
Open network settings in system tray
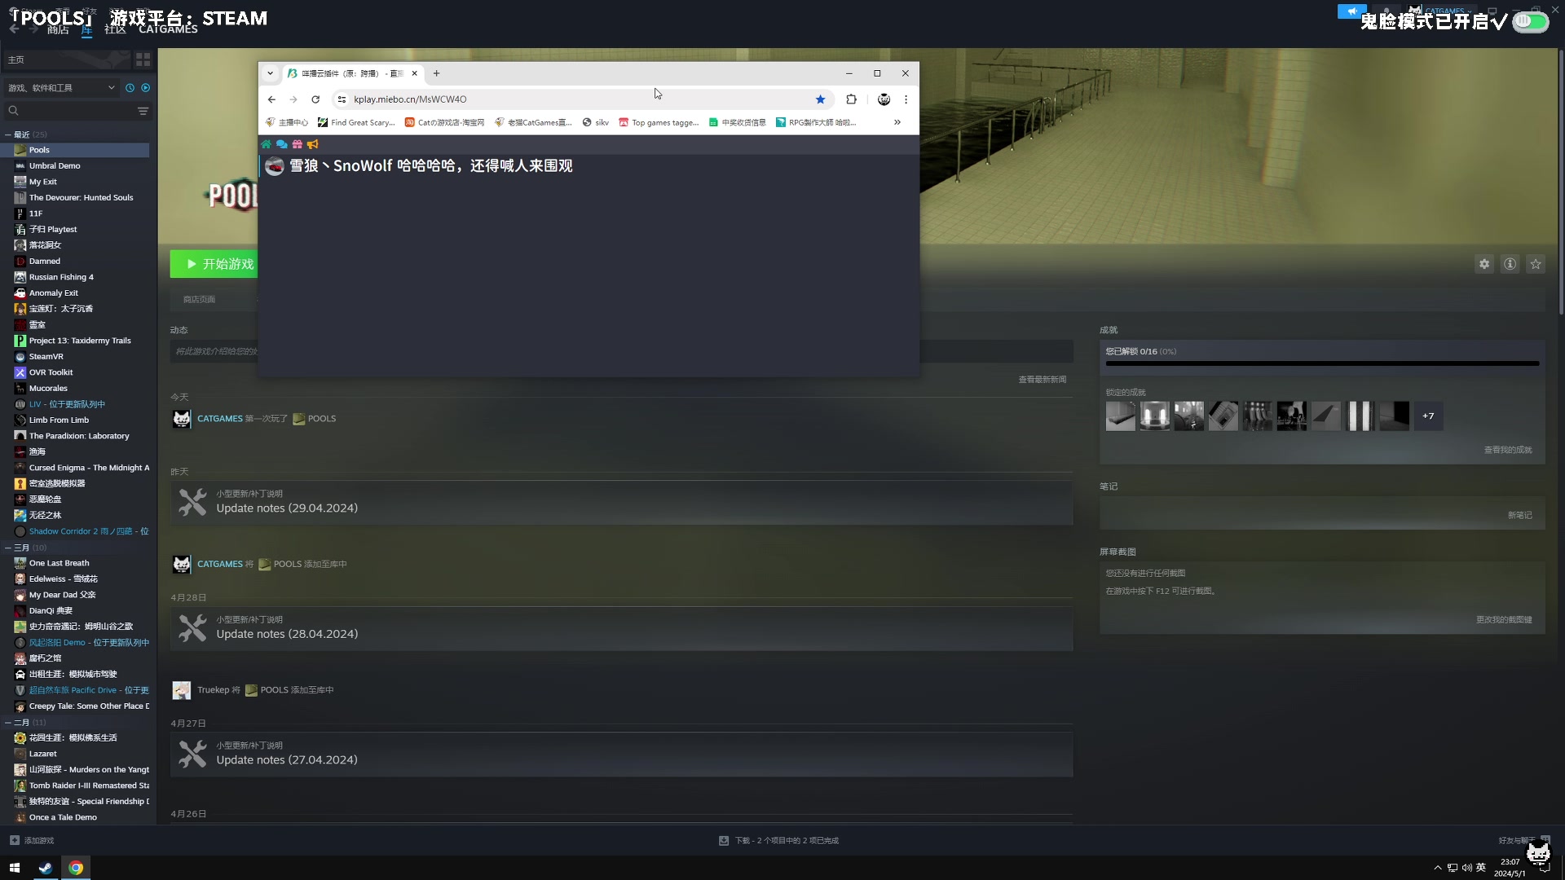pyautogui.click(x=1453, y=868)
